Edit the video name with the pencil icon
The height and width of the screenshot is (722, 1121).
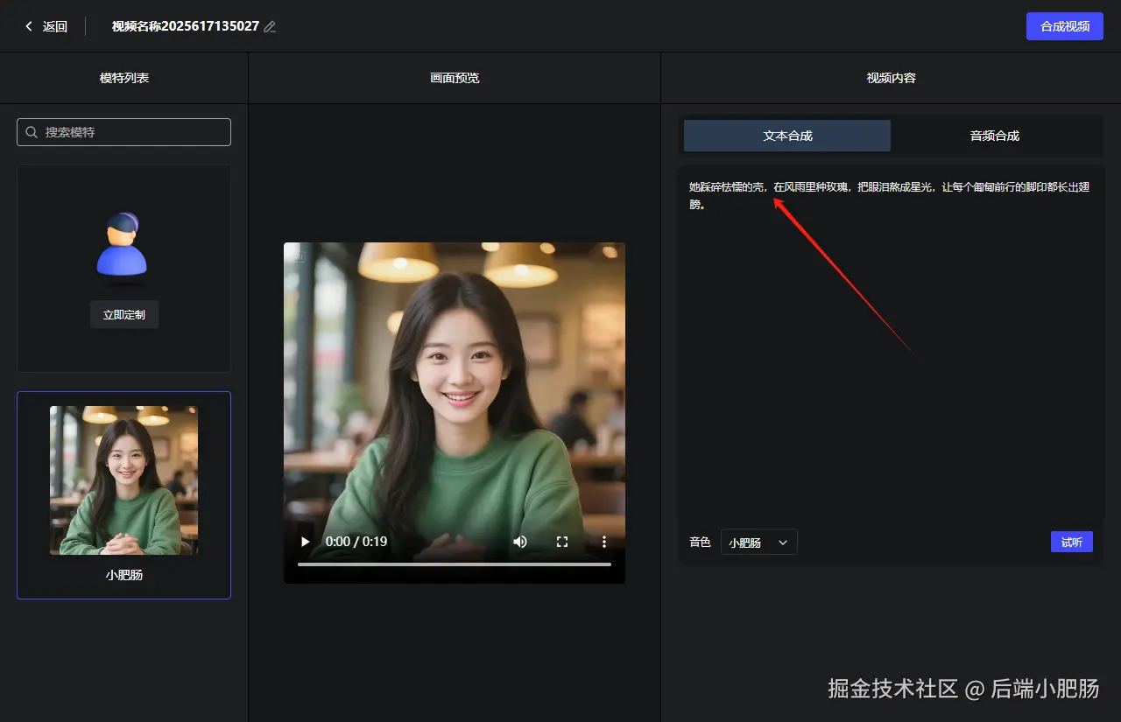[x=270, y=27]
